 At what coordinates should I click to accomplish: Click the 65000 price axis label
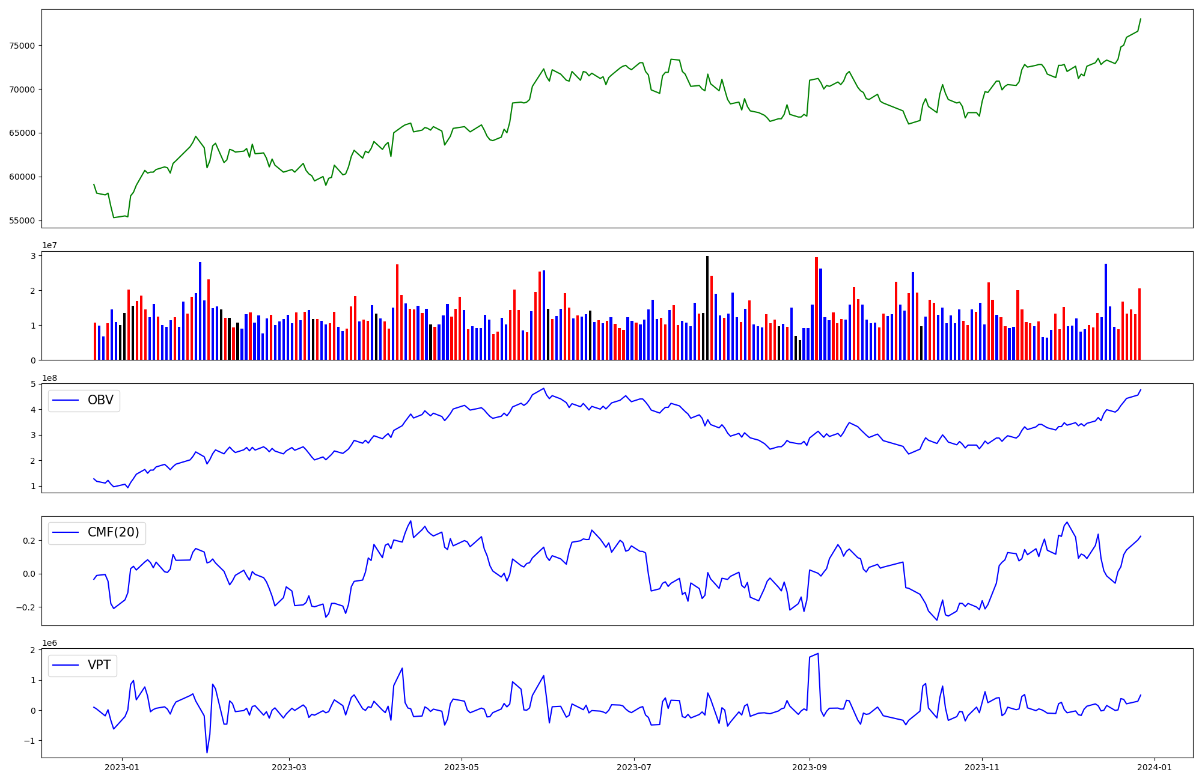point(22,133)
